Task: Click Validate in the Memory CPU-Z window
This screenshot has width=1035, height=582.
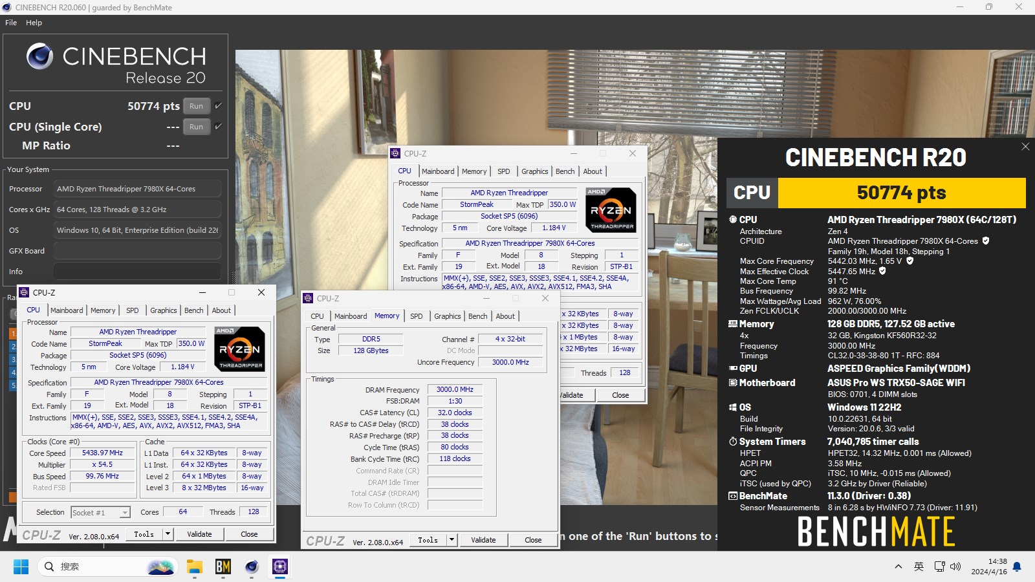Action: pyautogui.click(x=483, y=540)
